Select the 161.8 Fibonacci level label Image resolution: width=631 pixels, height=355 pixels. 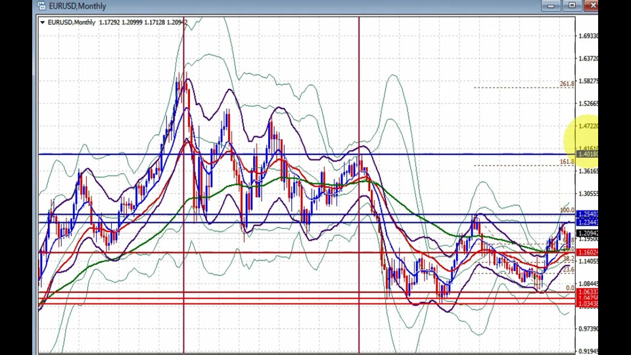tap(567, 162)
